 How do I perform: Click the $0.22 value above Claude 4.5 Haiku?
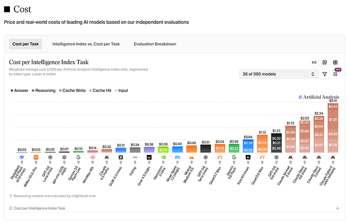click(x=107, y=147)
